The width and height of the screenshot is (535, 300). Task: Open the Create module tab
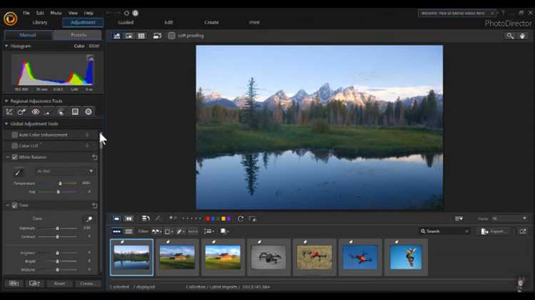tap(211, 23)
